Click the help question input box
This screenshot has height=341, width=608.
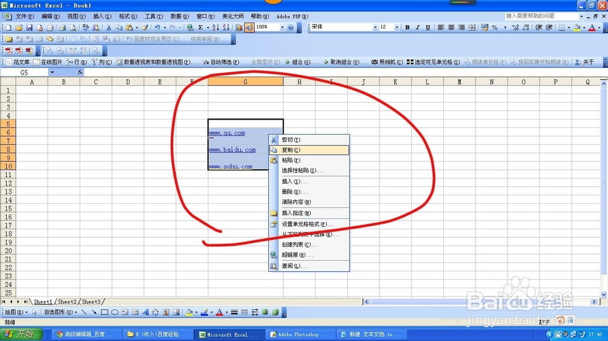[542, 16]
